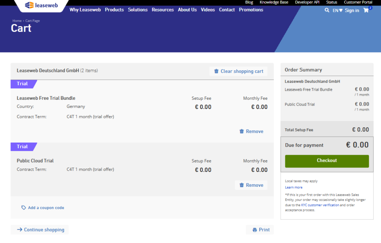The image size is (381, 243).
Task: Click trash icon in Clear shopping cart
Action: coord(216,71)
